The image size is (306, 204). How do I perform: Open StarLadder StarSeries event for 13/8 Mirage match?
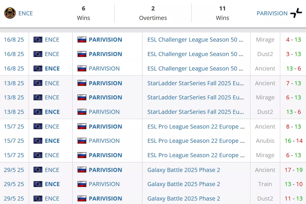195,98
